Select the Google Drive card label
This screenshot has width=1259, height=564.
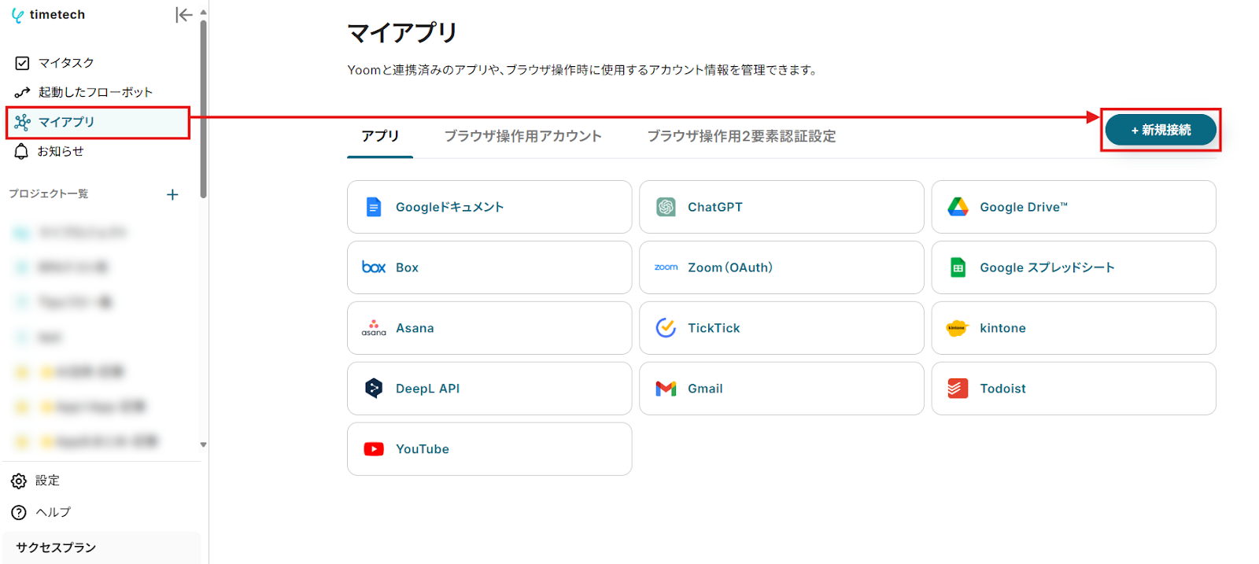(1024, 207)
